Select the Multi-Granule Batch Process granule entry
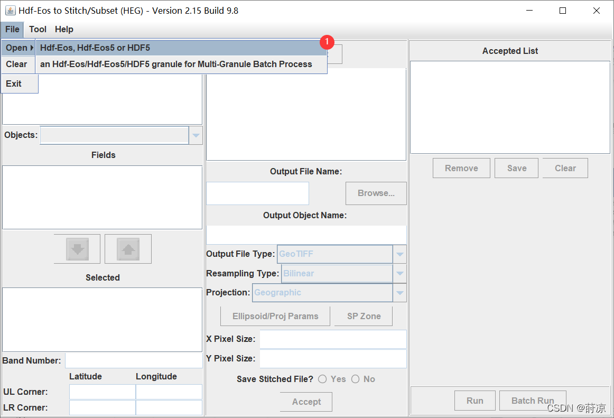This screenshot has height=418, width=614. (x=181, y=64)
